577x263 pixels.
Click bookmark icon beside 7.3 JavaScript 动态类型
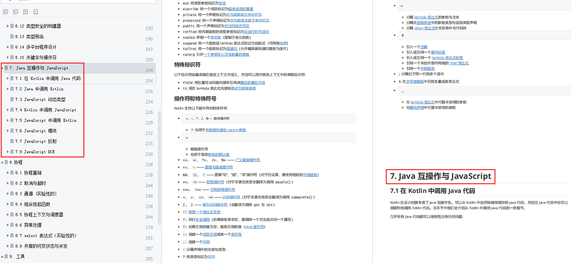tap(12, 99)
